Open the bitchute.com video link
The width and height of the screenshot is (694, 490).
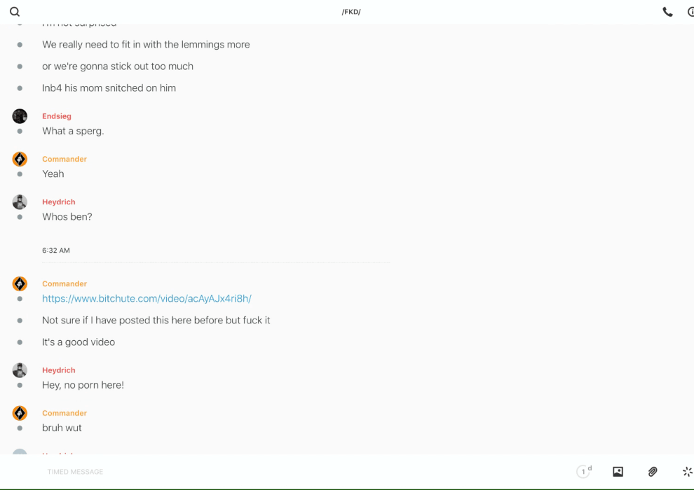click(x=147, y=299)
